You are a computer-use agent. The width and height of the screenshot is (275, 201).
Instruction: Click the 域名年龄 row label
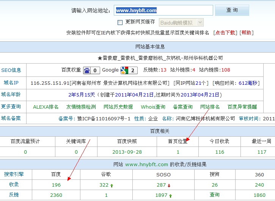pyautogui.click(x=11, y=95)
